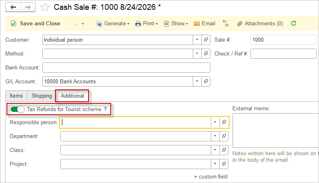Click the Tax Refunds help question mark
The image size is (319, 183).
coord(105,109)
